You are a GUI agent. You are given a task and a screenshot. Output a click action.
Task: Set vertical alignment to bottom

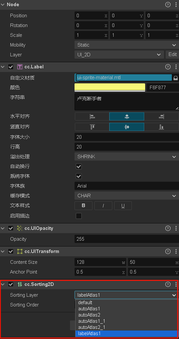point(161,127)
